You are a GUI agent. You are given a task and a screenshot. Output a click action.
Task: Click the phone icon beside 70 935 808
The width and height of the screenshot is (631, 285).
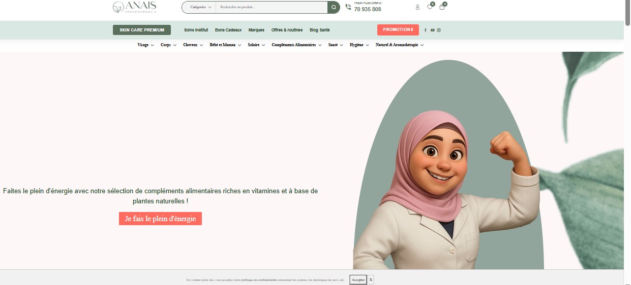[348, 7]
